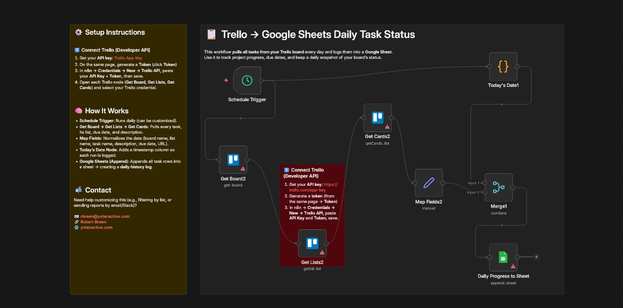This screenshot has width=623, height=308.
Task: Click the Input 1 port on Merge1
Action: click(485, 183)
